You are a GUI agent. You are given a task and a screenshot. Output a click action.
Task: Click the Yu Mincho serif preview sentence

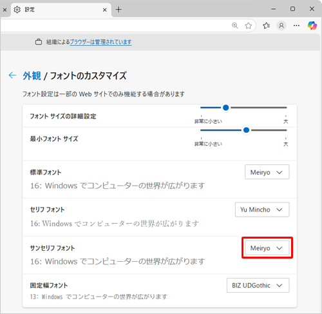115,224
